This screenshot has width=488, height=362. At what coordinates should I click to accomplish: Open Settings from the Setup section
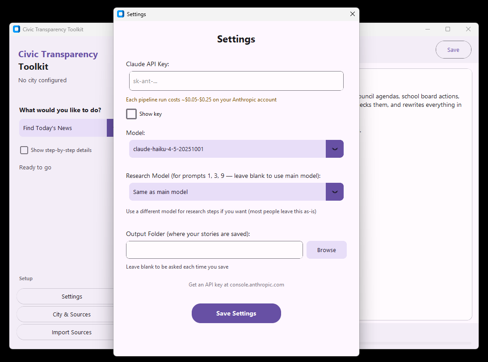pos(72,296)
